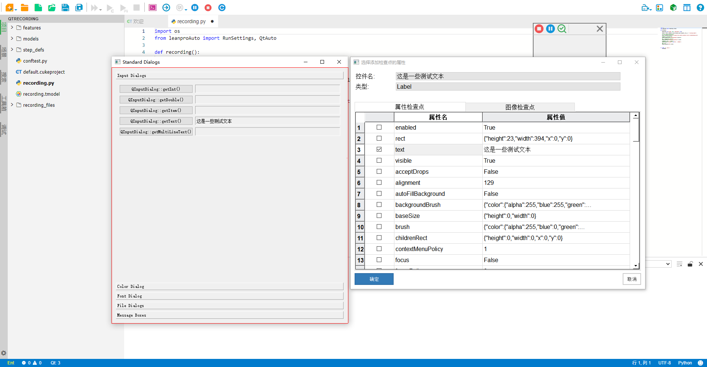The height and width of the screenshot is (367, 707).
Task: Confirm with the 确定 button
Action: click(374, 279)
